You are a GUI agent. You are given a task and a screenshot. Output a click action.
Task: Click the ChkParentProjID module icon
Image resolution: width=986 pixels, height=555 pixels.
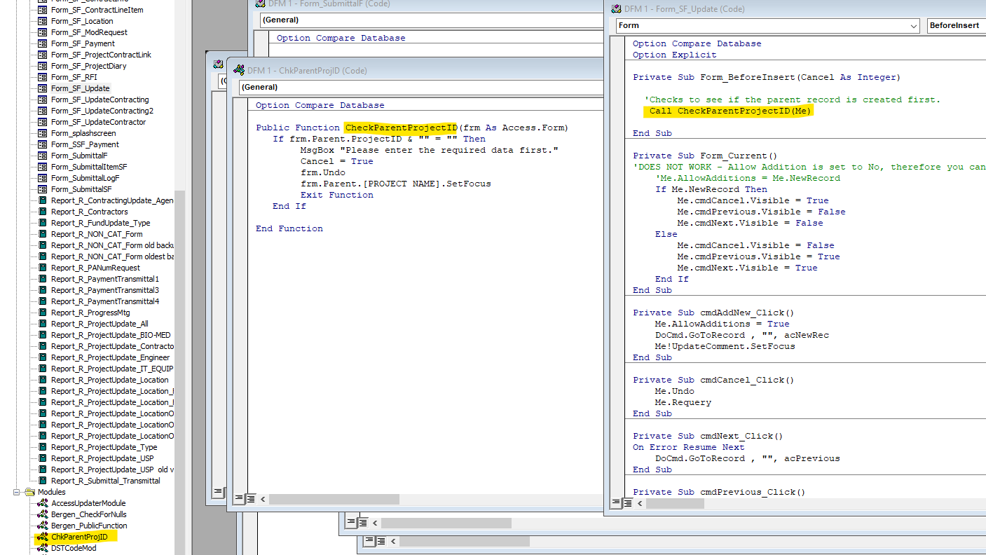(x=42, y=537)
